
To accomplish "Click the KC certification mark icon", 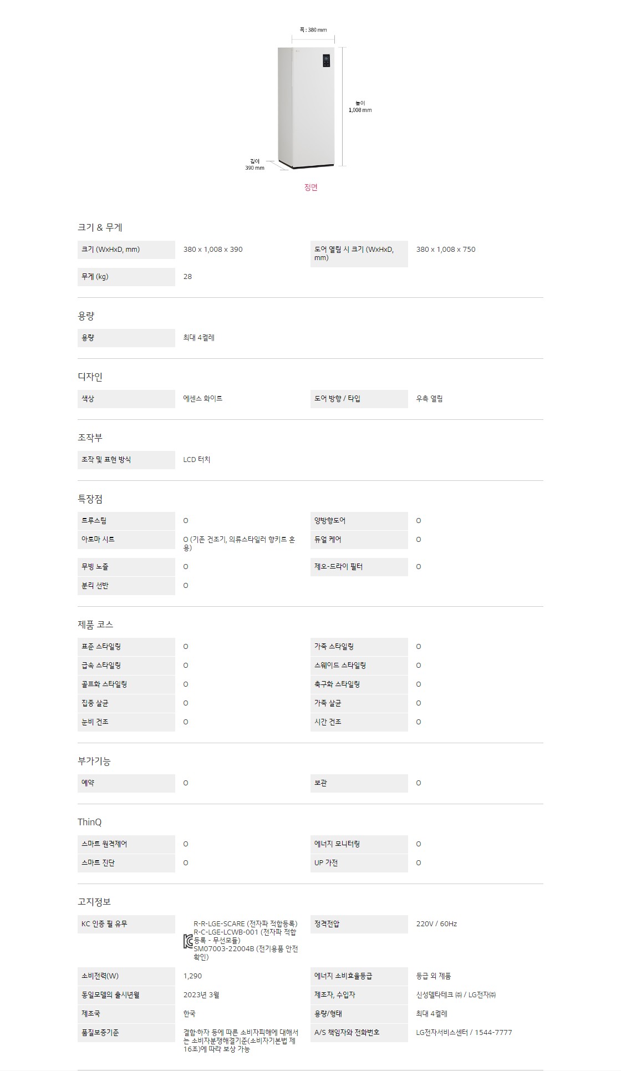I will pyautogui.click(x=188, y=941).
